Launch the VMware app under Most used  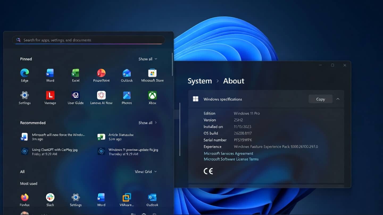pyautogui.click(x=127, y=200)
